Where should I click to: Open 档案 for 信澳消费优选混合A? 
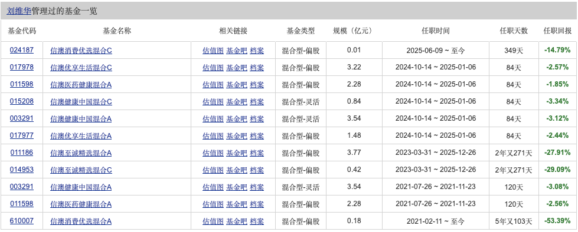click(257, 221)
